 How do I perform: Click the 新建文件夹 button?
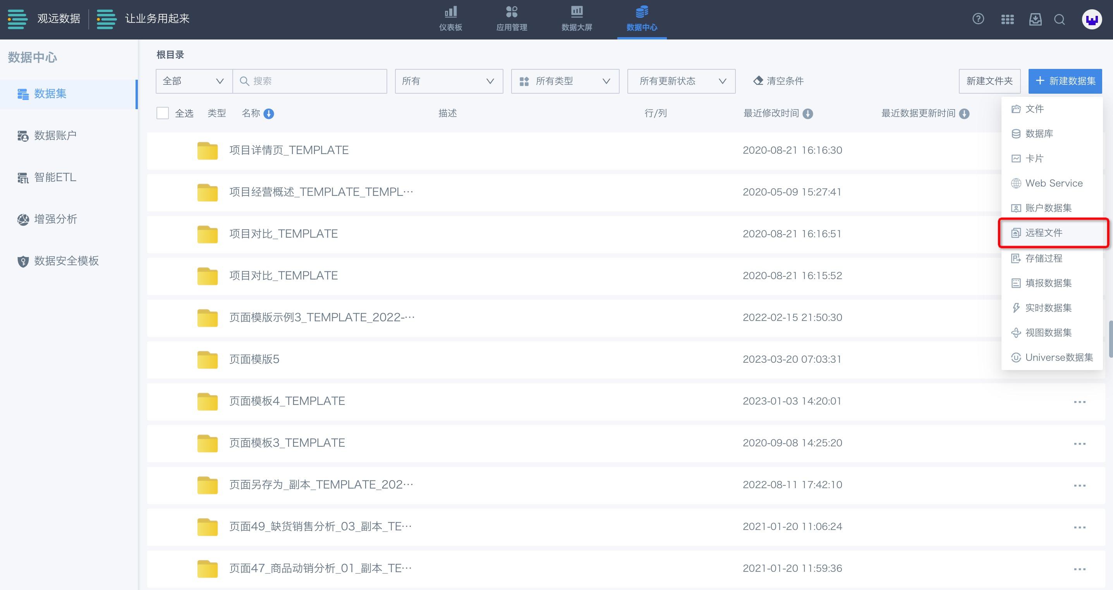[989, 81]
